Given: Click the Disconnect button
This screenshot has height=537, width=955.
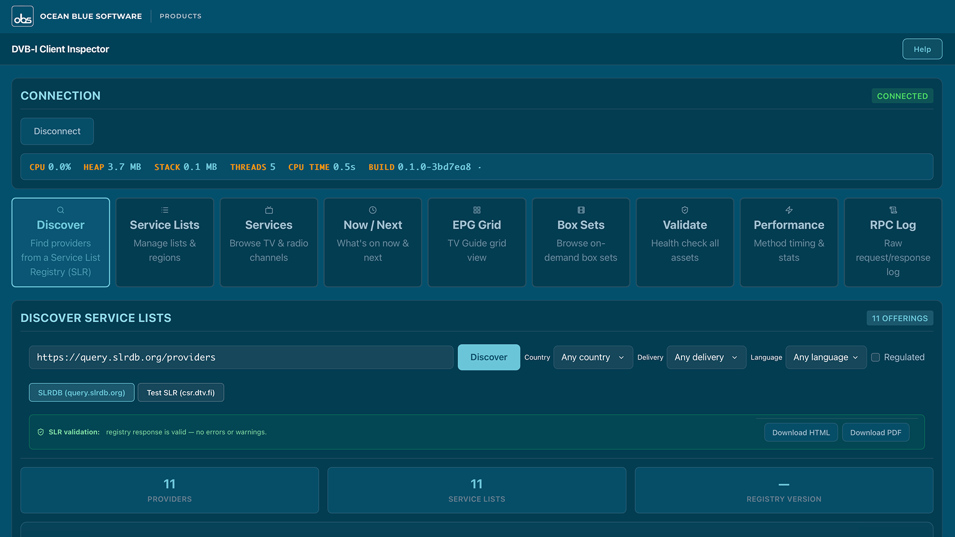Looking at the screenshot, I should pyautogui.click(x=57, y=131).
